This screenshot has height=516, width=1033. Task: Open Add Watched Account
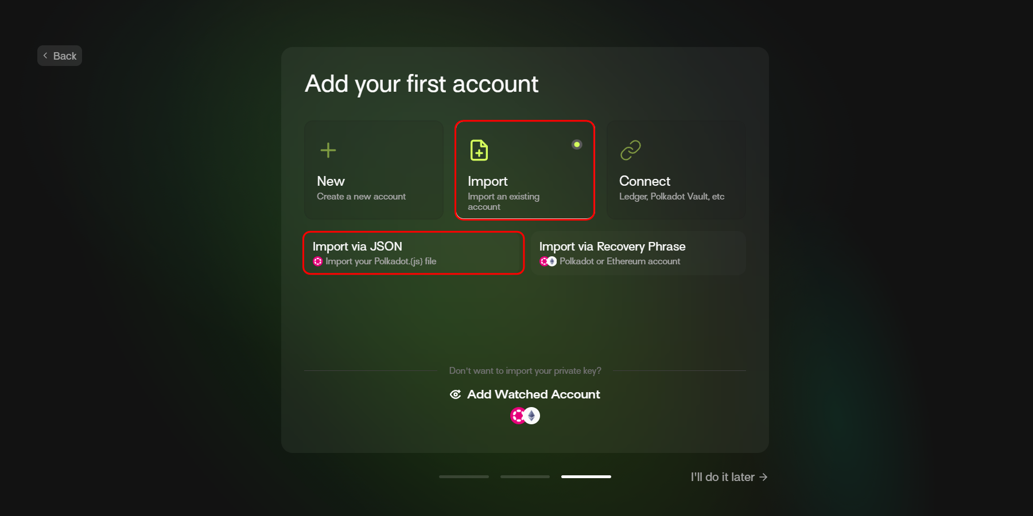tap(533, 394)
